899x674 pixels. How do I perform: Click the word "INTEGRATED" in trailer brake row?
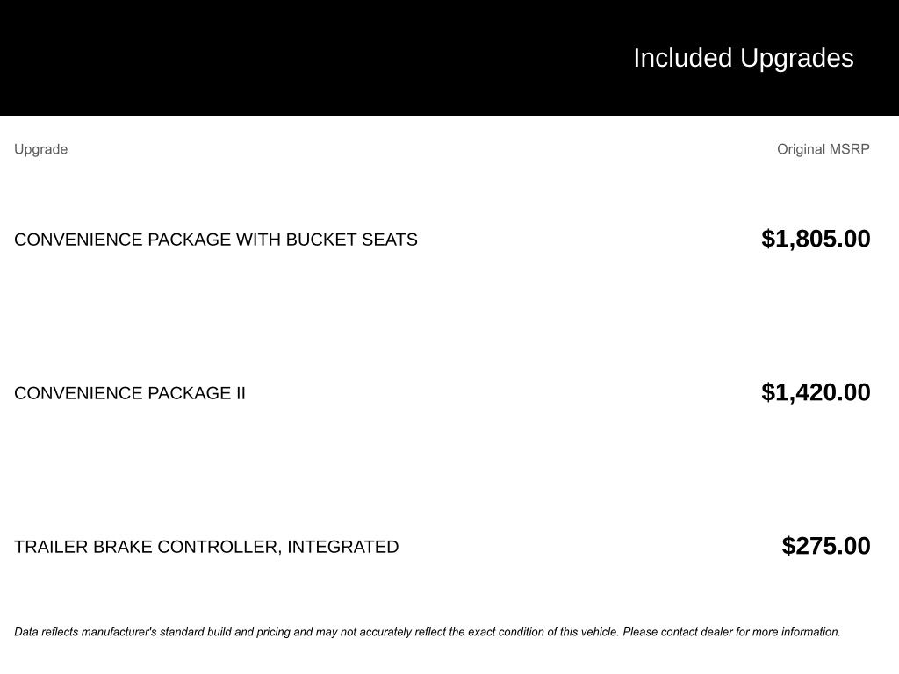(342, 547)
